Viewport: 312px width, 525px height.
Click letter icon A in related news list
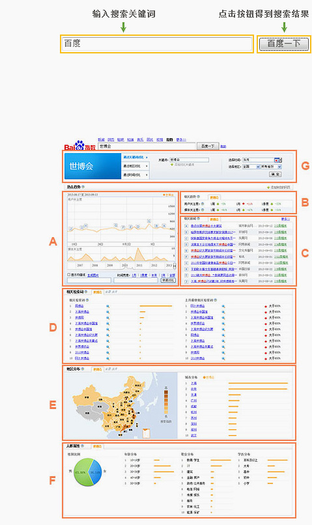point(186,225)
